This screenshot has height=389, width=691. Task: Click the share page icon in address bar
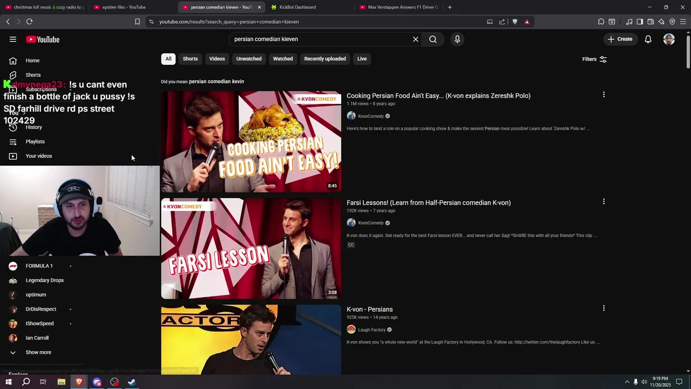[502, 22]
